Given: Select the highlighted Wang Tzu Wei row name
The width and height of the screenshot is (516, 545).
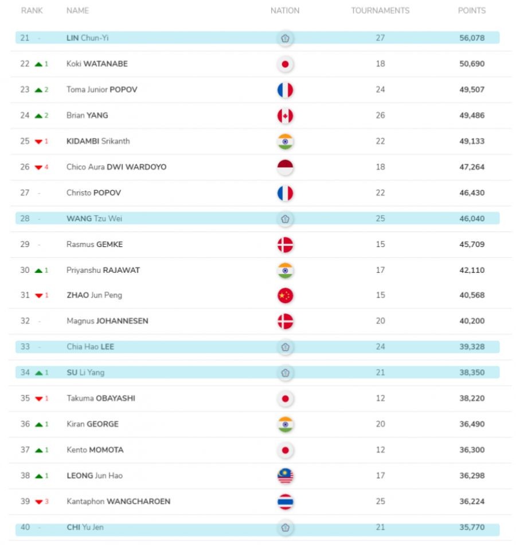Looking at the screenshot, I should [x=94, y=218].
